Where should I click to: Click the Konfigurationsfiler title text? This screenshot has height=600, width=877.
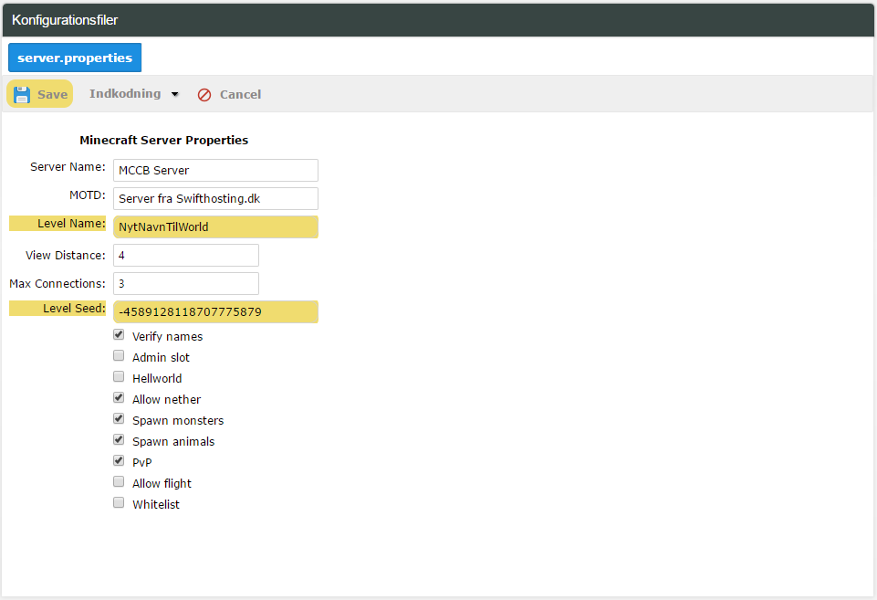pos(65,20)
